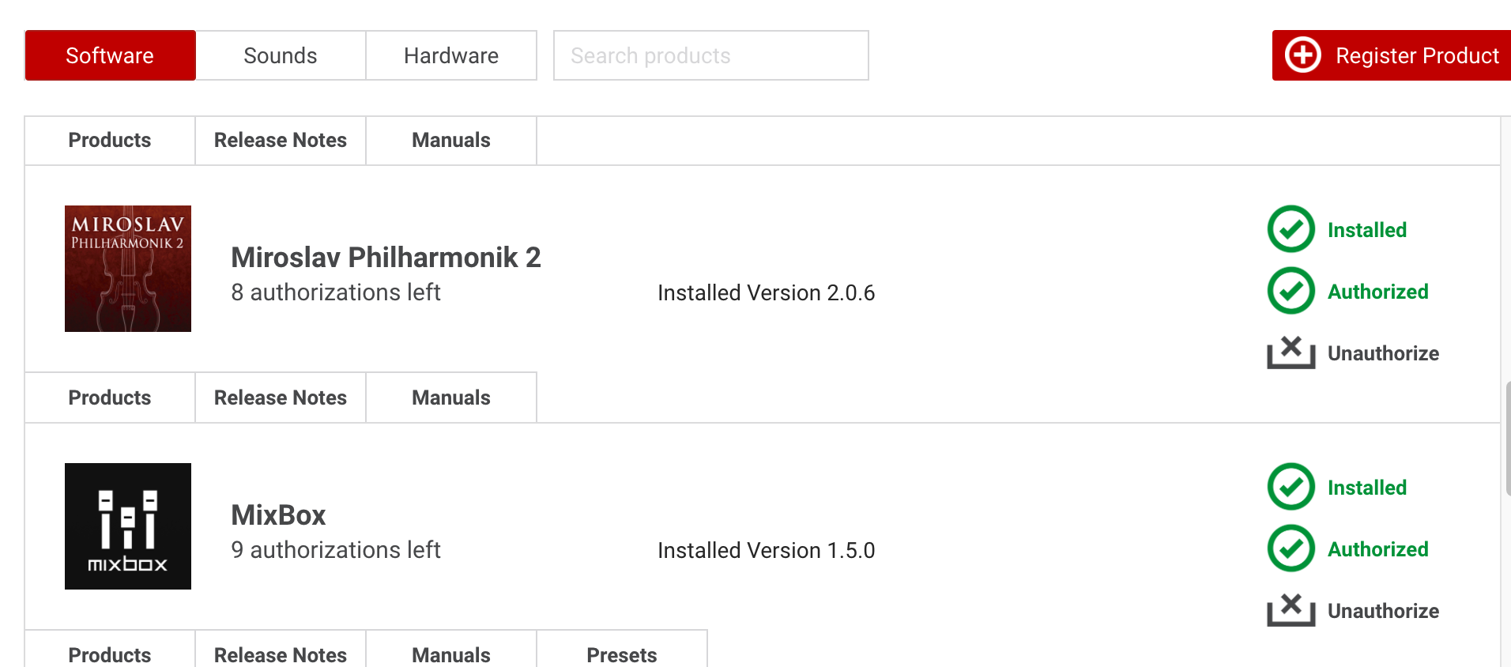Image resolution: width=1511 pixels, height=667 pixels.
Task: Click the MixBox product title
Action: (278, 515)
